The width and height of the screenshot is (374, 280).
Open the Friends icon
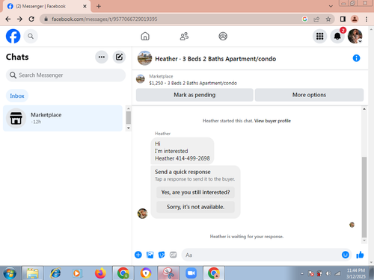[x=184, y=37]
